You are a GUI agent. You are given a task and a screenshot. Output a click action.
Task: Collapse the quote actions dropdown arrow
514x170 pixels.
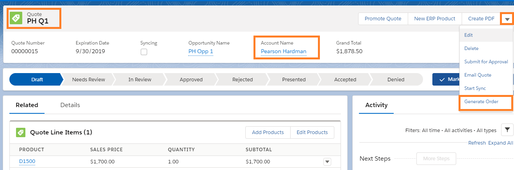507,19
